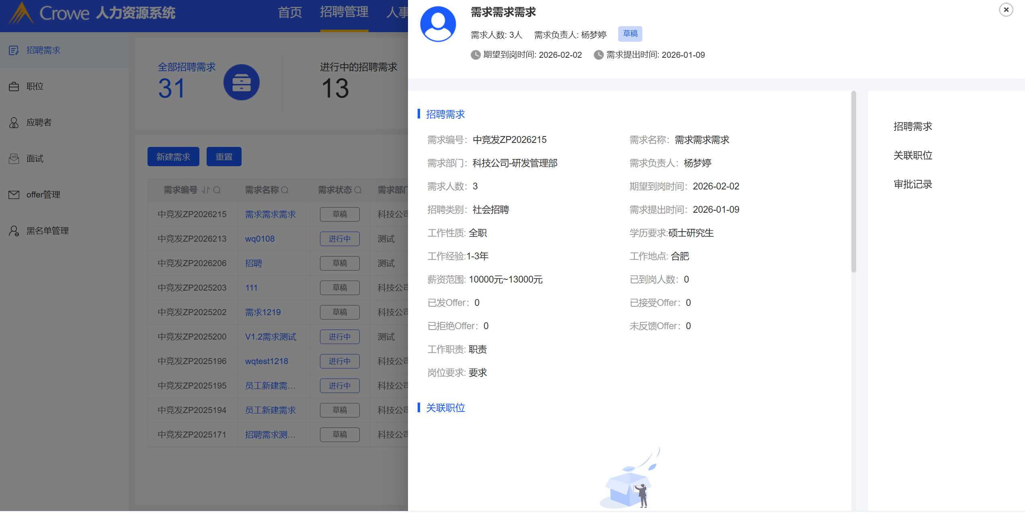Switch to 首页 top navigation tab
Screen dimensions: 1025x513
tap(289, 13)
